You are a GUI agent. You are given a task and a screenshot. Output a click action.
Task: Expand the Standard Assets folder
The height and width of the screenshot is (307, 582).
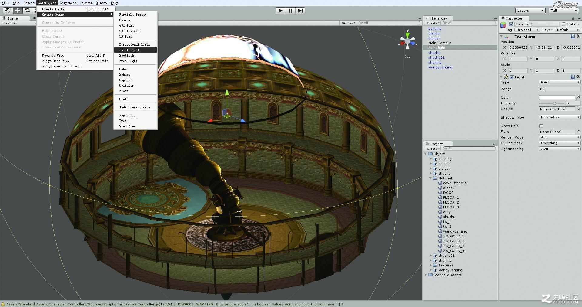426,275
